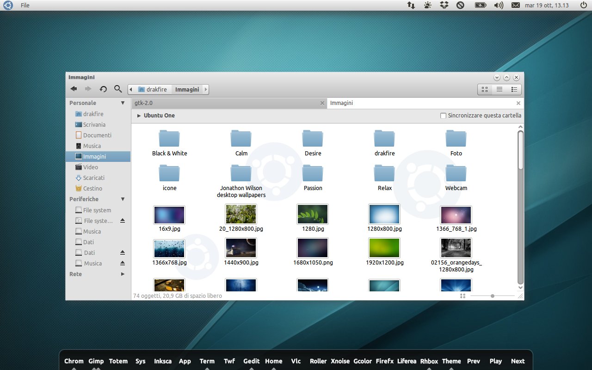Viewport: 592px width, 370px height.
Task: Click the Ubuntu logo in top panel
Action: click(9, 5)
